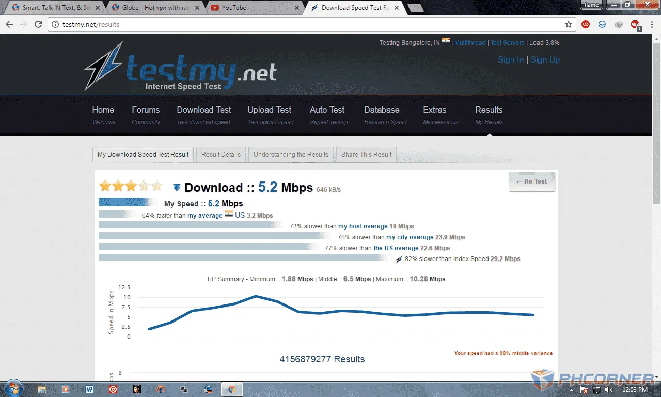The height and width of the screenshot is (397, 661).
Task: Open the two-squares taskbar icon
Action: [184, 389]
